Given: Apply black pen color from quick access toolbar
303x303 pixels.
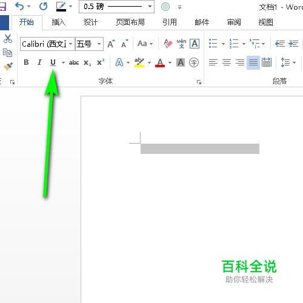Looking at the screenshot, I should click(61, 6).
